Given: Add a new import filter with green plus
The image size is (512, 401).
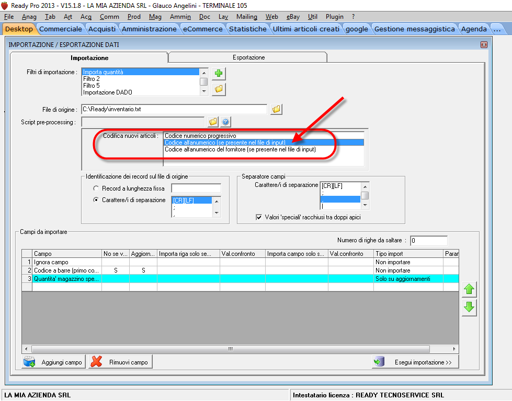Looking at the screenshot, I should point(219,73).
